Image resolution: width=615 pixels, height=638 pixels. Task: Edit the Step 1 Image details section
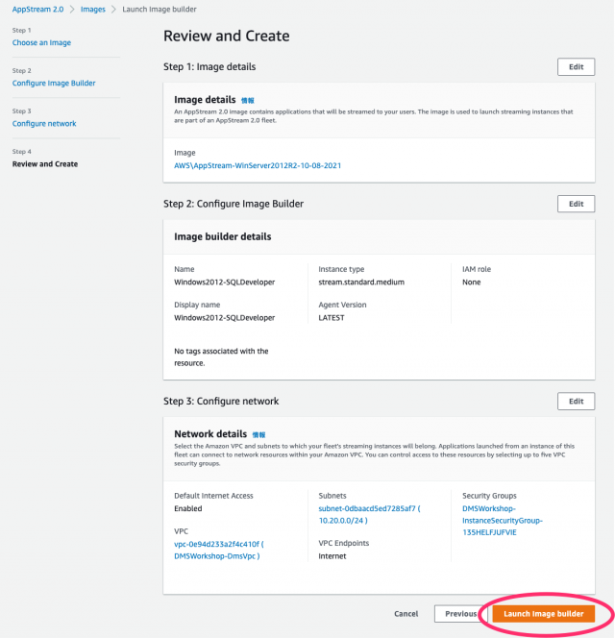(x=576, y=66)
